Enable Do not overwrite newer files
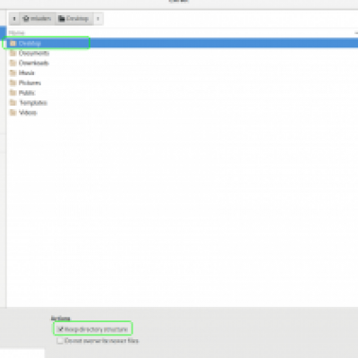The width and height of the screenshot is (358, 358). tap(60, 341)
